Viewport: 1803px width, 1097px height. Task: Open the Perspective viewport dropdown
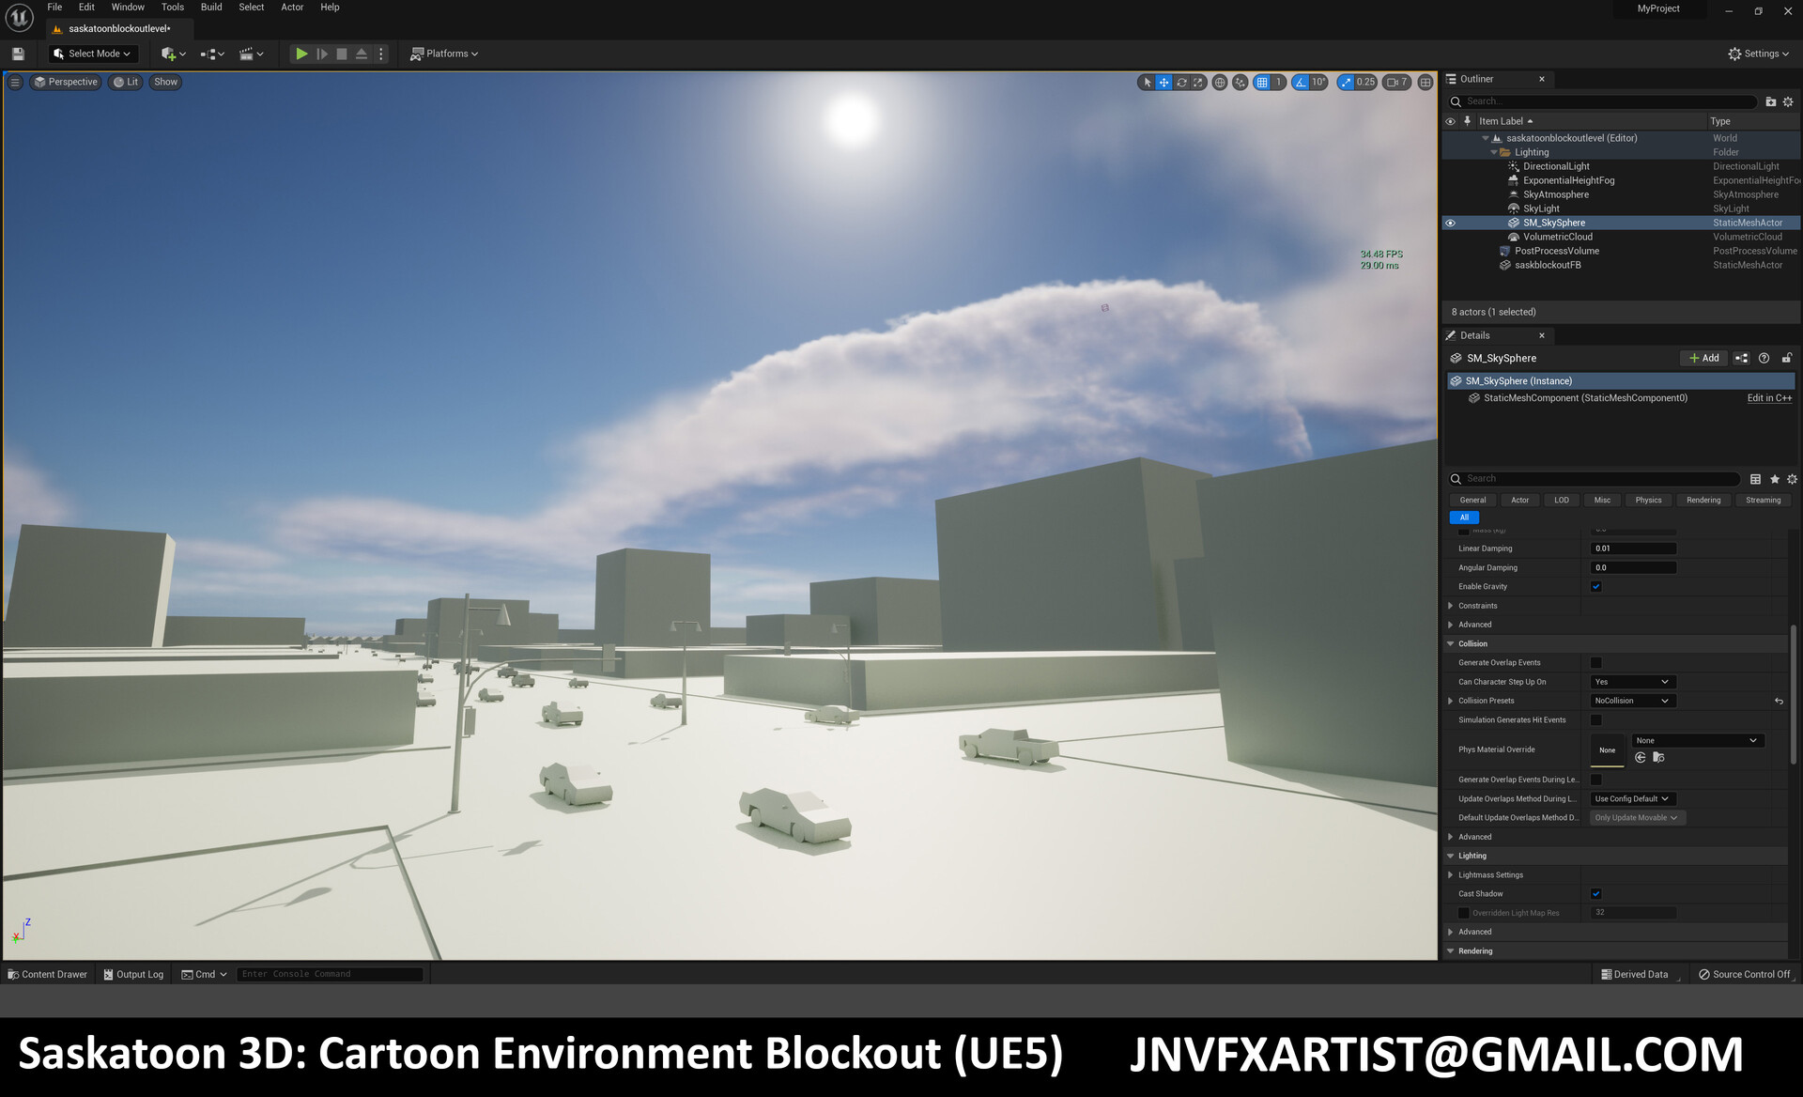point(65,83)
